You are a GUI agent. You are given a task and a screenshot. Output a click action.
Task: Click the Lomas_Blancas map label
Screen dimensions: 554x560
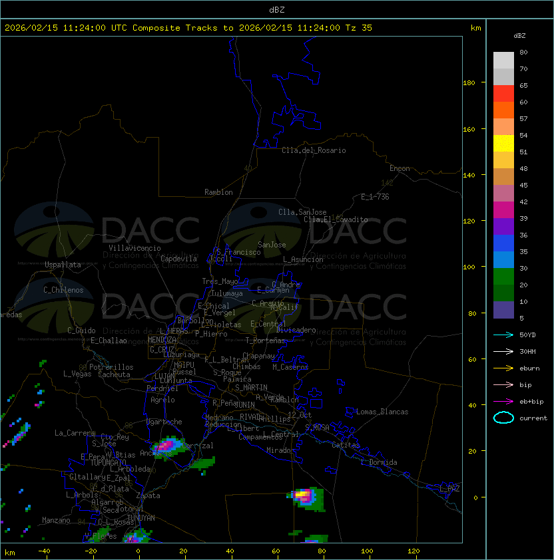[382, 412]
